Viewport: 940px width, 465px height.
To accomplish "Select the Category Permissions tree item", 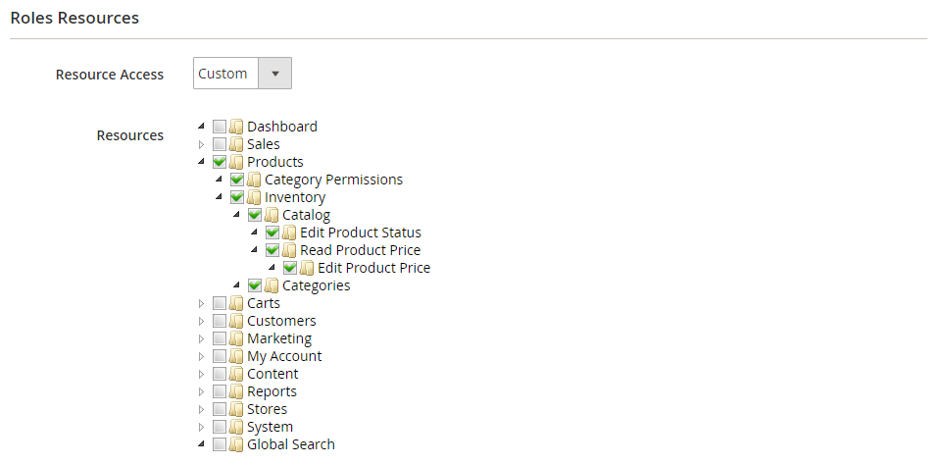I will pyautogui.click(x=333, y=180).
